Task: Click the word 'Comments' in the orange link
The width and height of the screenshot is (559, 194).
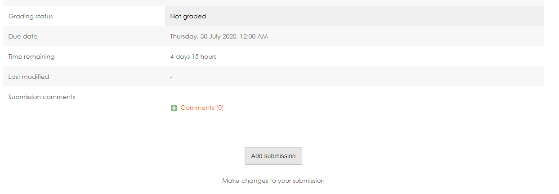Action: tap(197, 108)
